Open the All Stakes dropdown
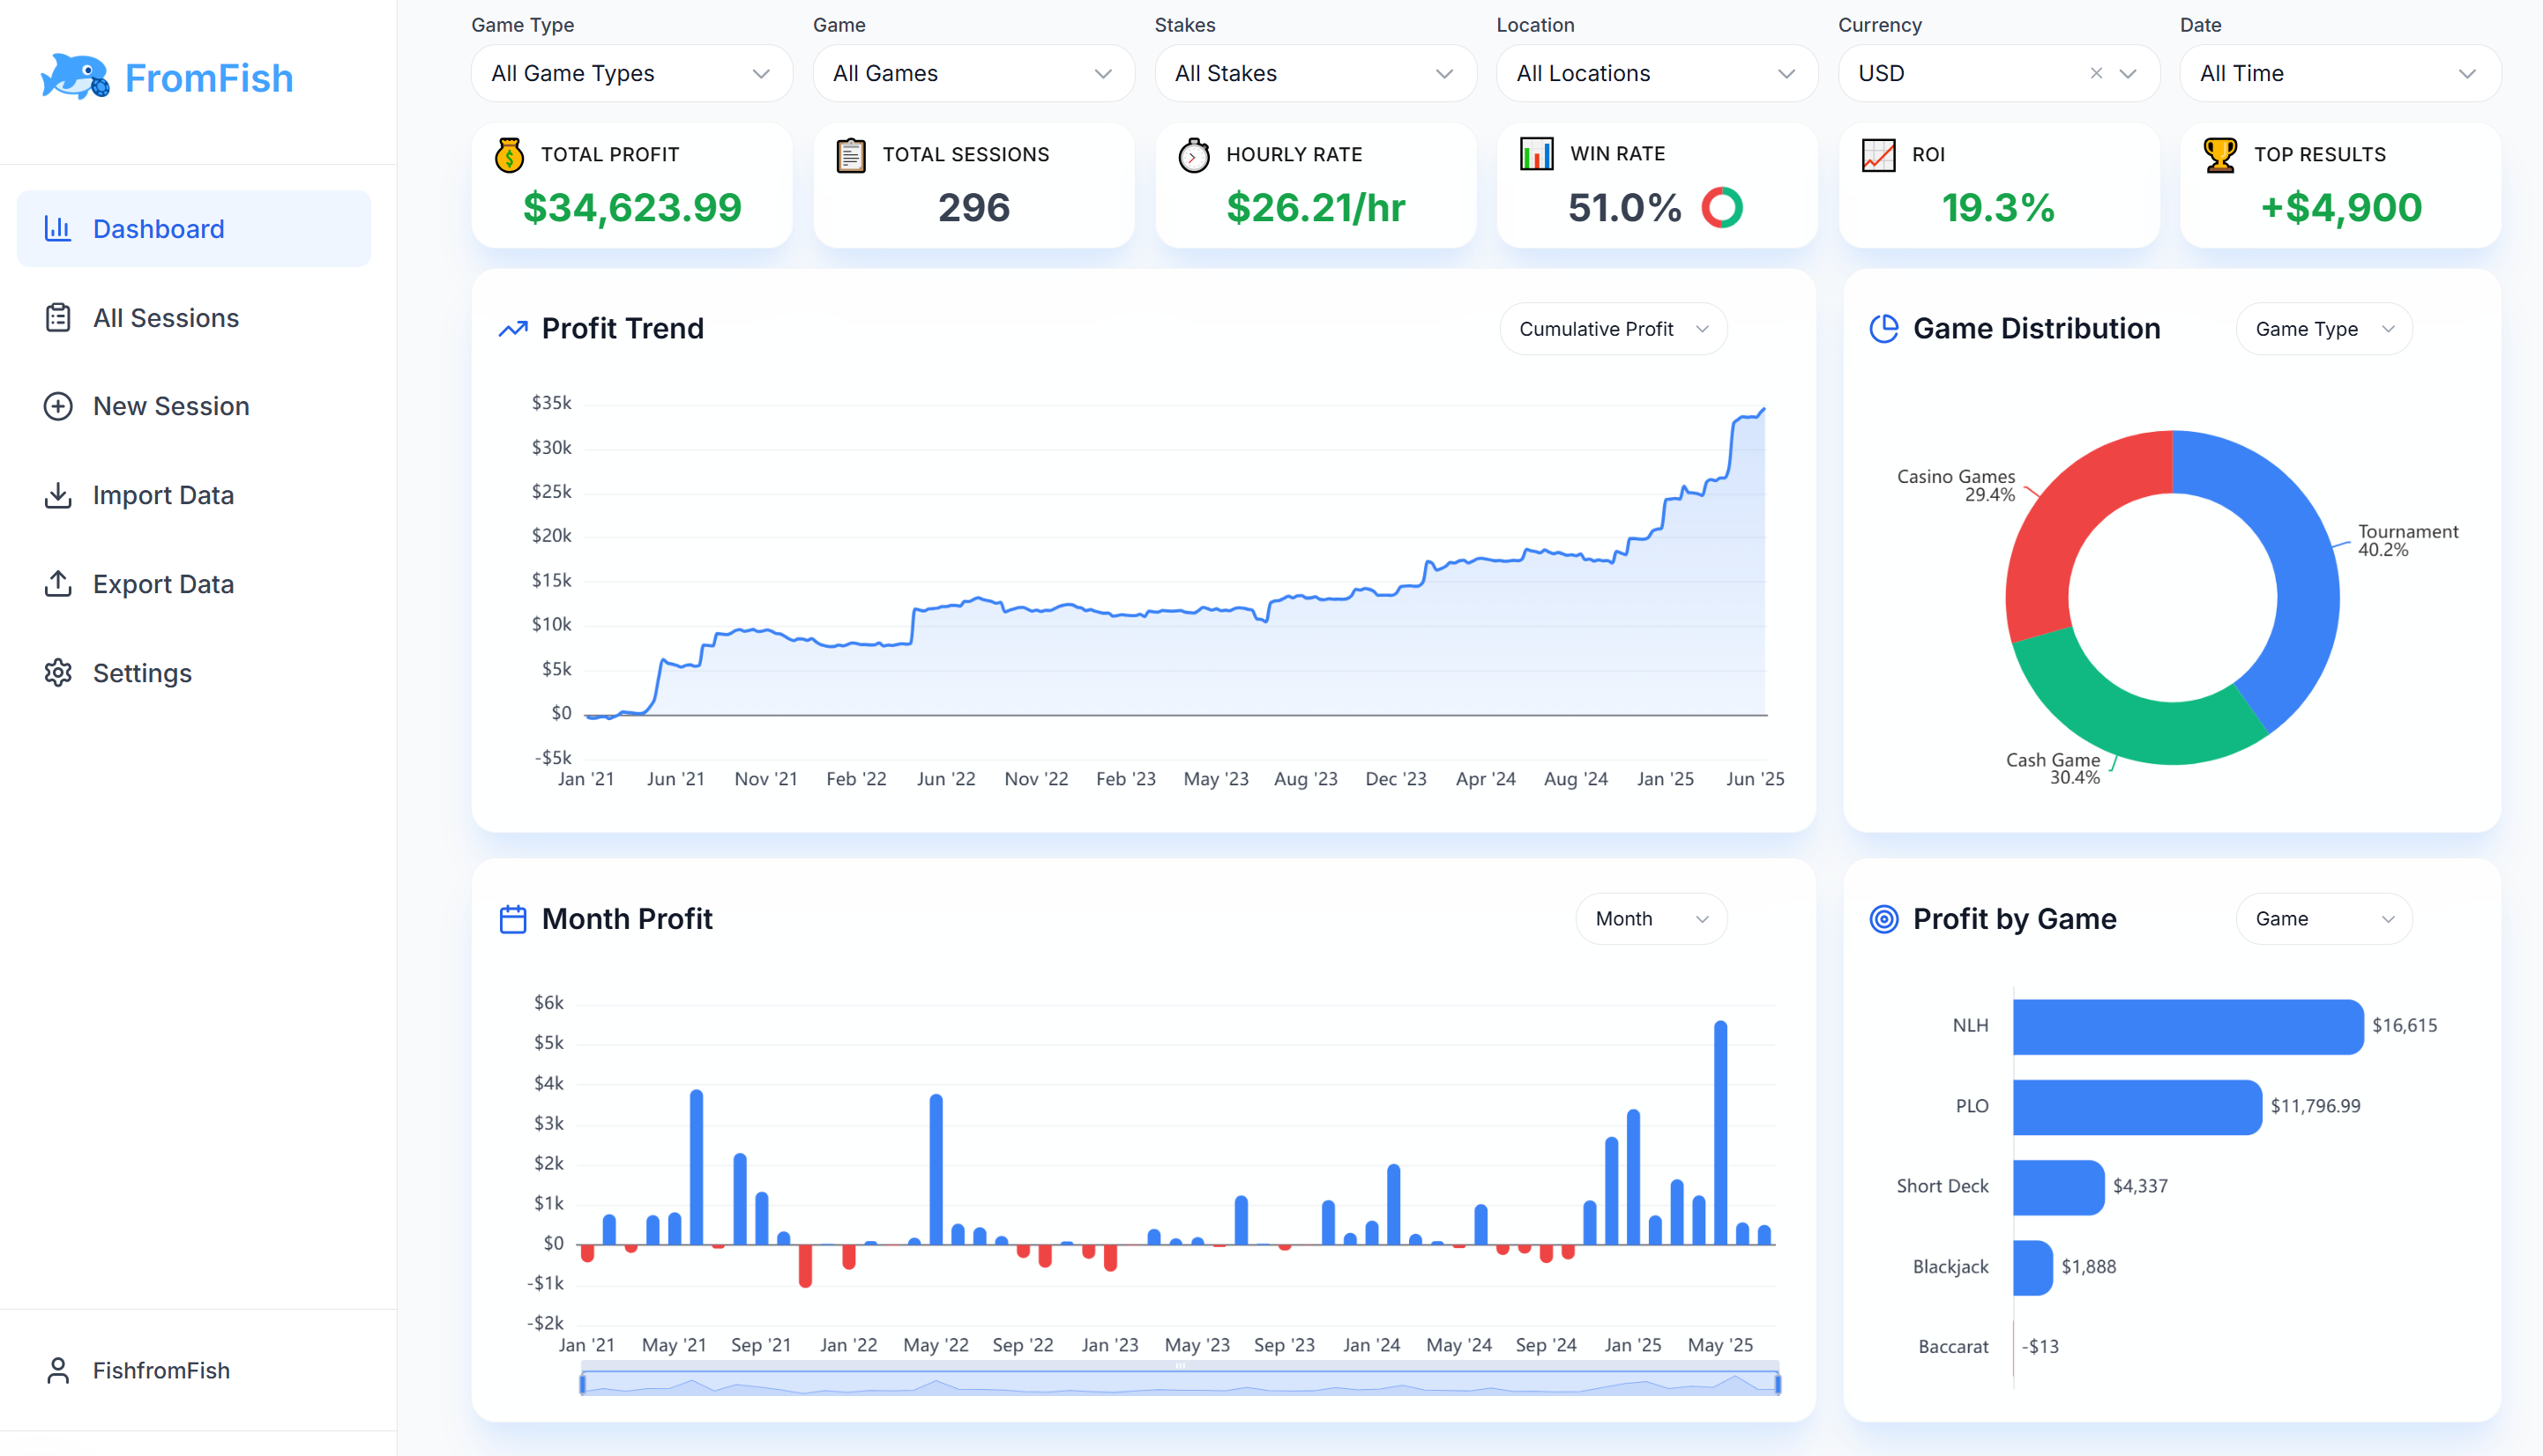 point(1315,73)
